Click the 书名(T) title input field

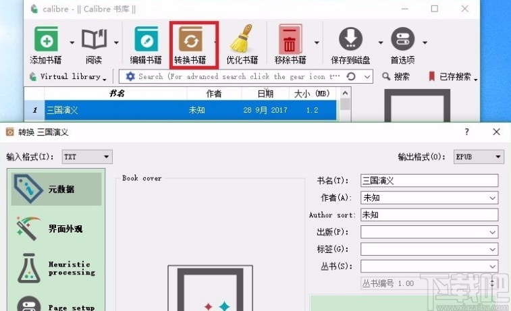pyautogui.click(x=429, y=180)
